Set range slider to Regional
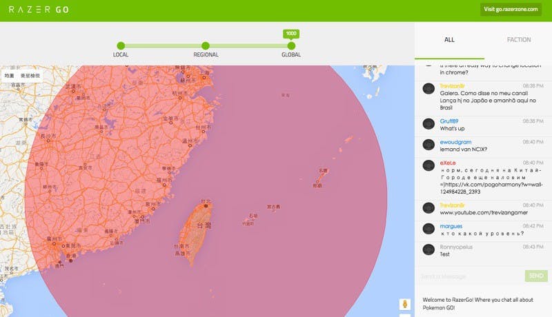Viewport: 552px width, 317px height. [x=206, y=45]
